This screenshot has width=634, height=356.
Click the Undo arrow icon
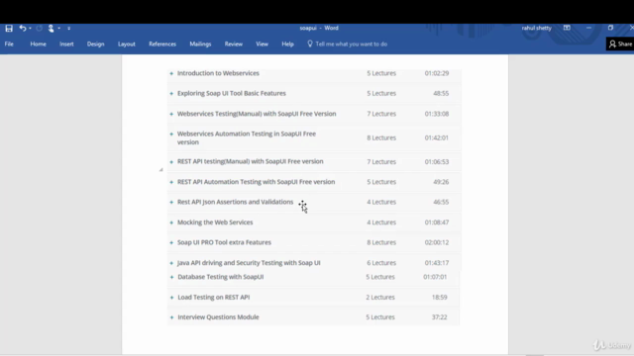pos(23,29)
